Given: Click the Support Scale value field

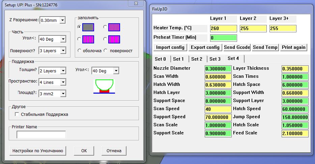Looking at the screenshot, I should [x=218, y=133].
